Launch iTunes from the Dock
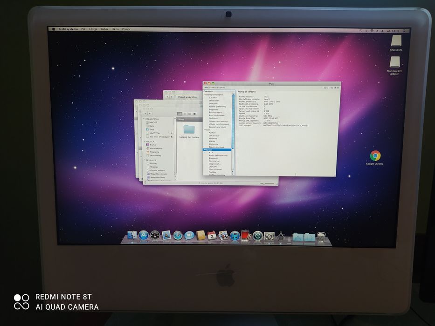Screen dimensions: 435x326 (x=235, y=236)
